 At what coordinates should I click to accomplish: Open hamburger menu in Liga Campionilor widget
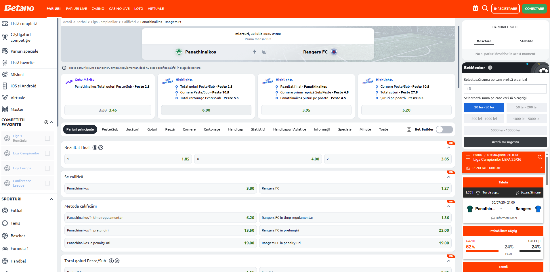(468, 157)
